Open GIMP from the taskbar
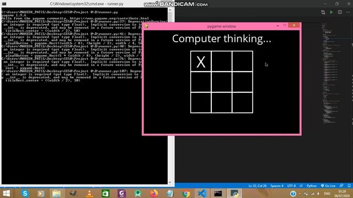353x198 pixels. tap(73, 193)
